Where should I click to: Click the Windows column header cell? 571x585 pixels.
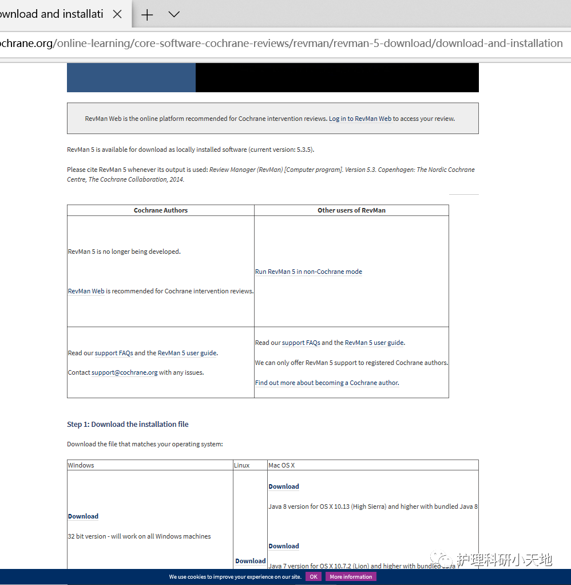tap(150, 465)
